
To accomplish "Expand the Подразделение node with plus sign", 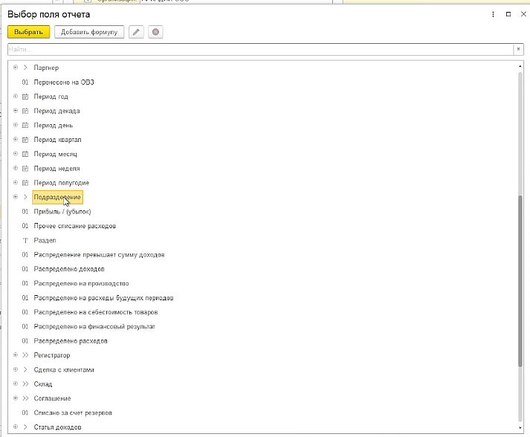I will 16,197.
